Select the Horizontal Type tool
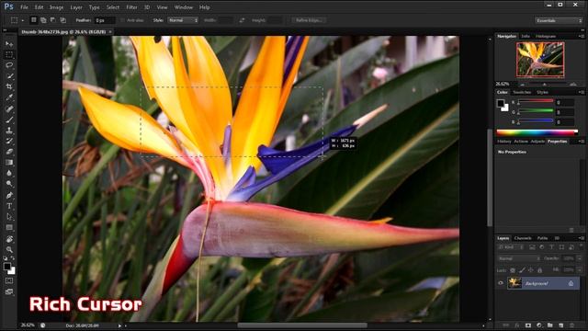The image size is (588, 331). click(9, 206)
